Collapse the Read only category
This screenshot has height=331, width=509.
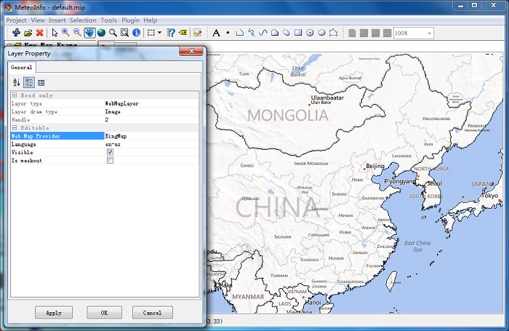(15, 95)
